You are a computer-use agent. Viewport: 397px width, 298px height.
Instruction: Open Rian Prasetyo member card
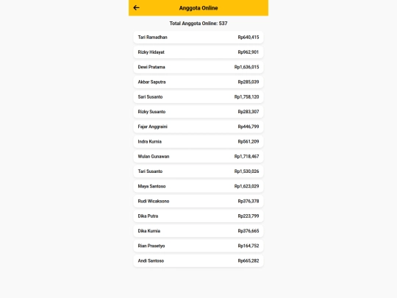coord(198,246)
